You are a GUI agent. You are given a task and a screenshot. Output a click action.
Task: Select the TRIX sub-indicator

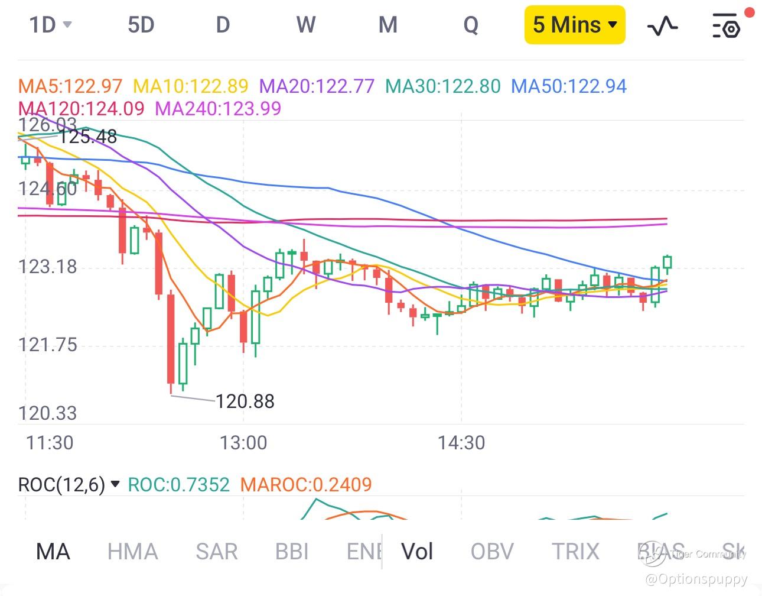(x=575, y=552)
